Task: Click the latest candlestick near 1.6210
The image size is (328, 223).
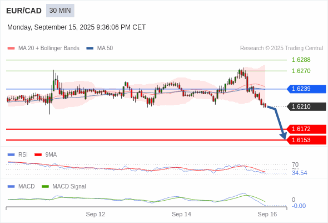Action: pyautogui.click(x=265, y=105)
